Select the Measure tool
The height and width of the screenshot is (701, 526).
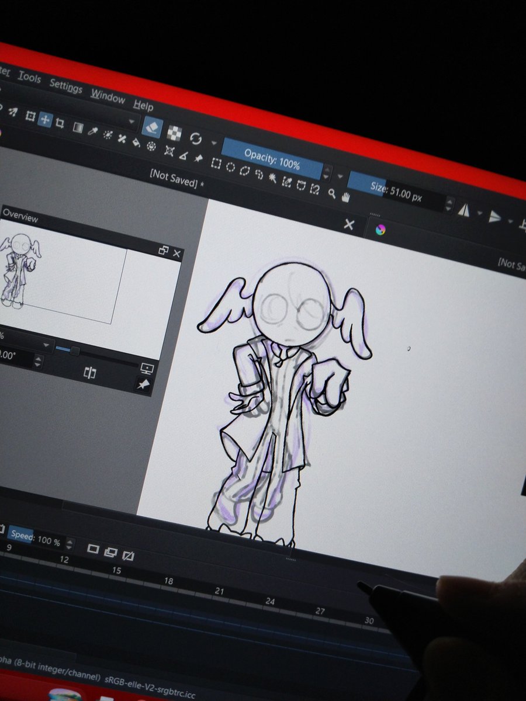[x=184, y=155]
